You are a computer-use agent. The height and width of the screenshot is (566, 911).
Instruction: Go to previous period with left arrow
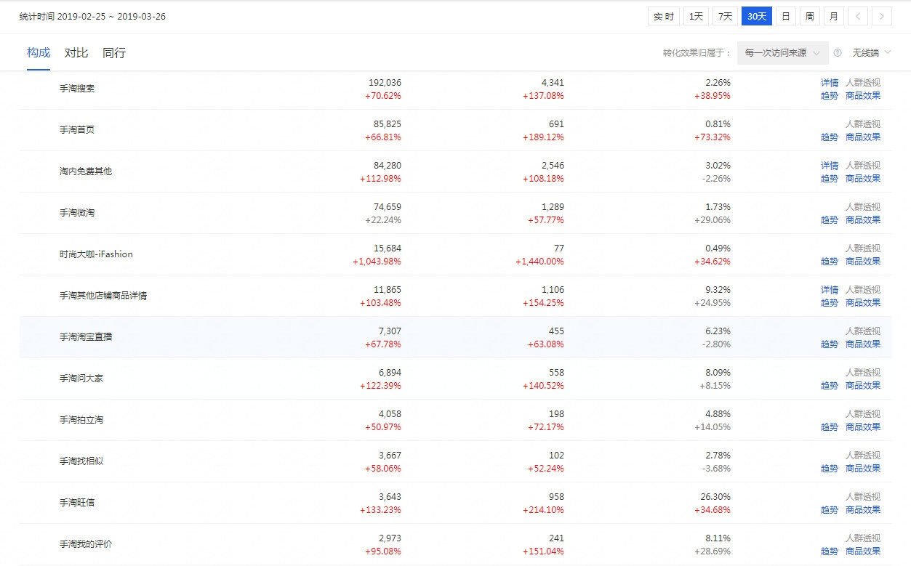click(858, 17)
